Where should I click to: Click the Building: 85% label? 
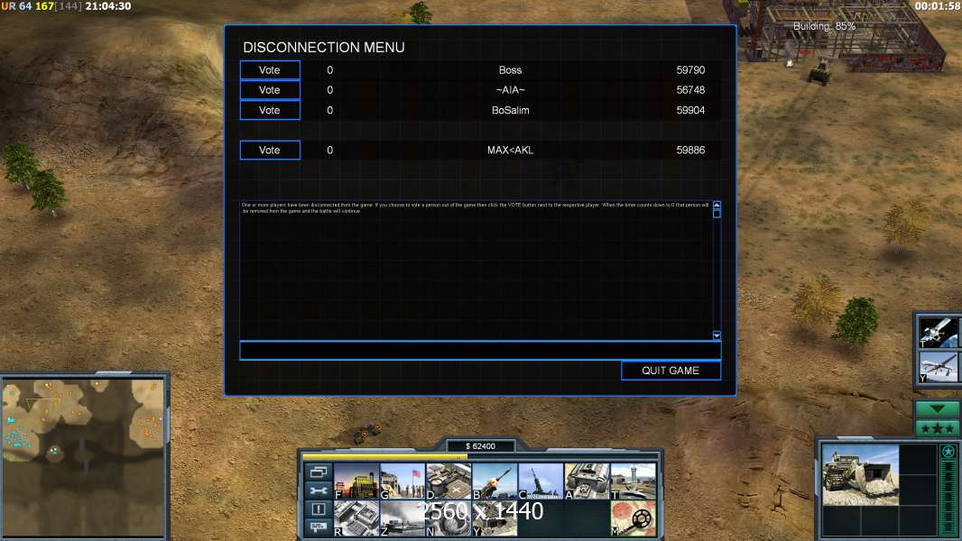pyautogui.click(x=824, y=26)
